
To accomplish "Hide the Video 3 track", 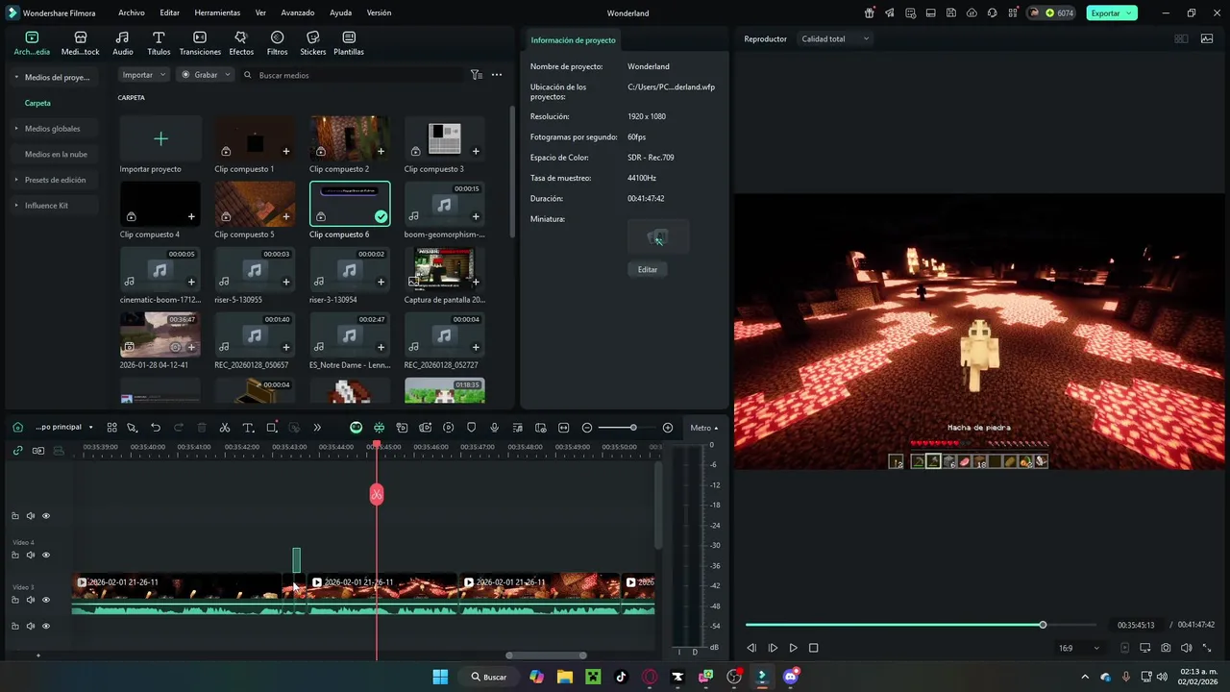I will (45, 600).
